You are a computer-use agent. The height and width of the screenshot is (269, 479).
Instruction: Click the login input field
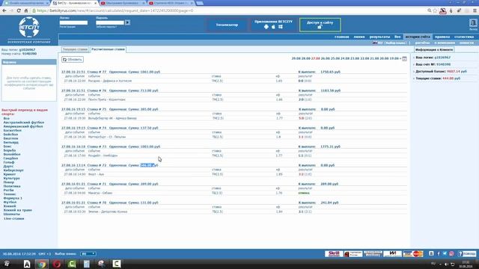click(x=73, y=22)
